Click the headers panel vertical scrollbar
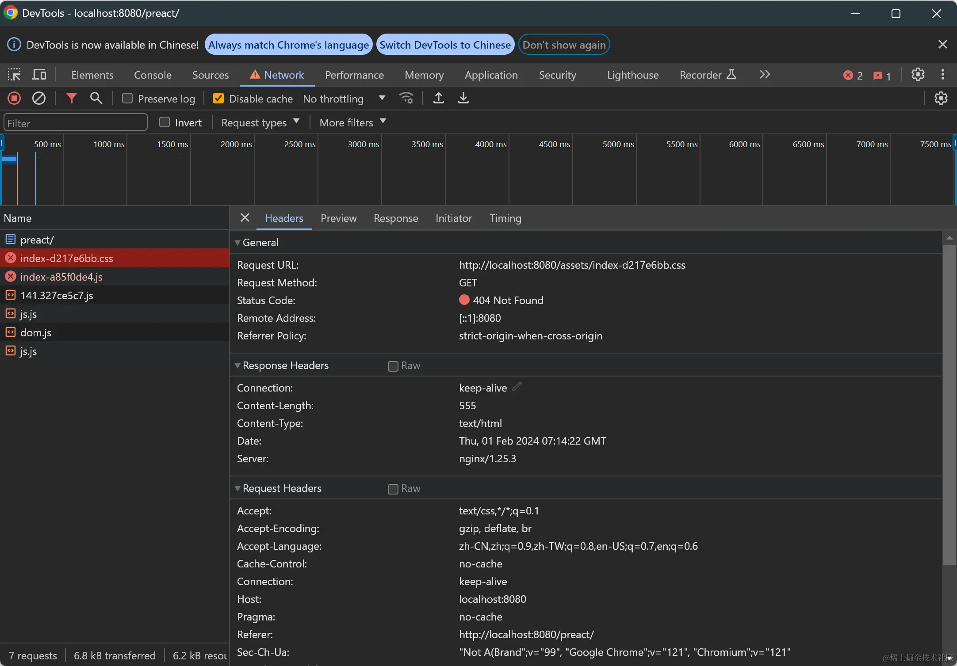 coord(949,405)
